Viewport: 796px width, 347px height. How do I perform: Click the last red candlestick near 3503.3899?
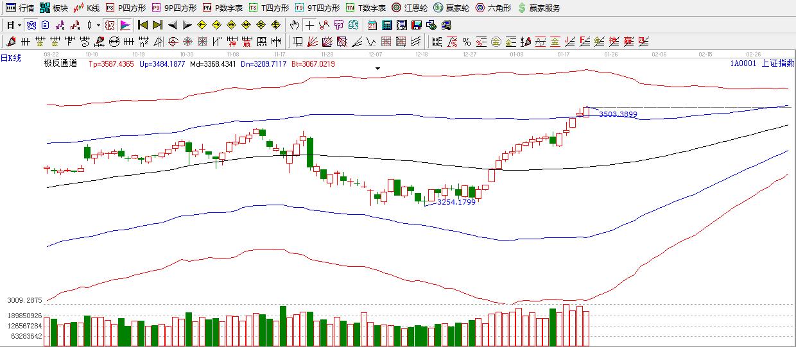pos(586,112)
